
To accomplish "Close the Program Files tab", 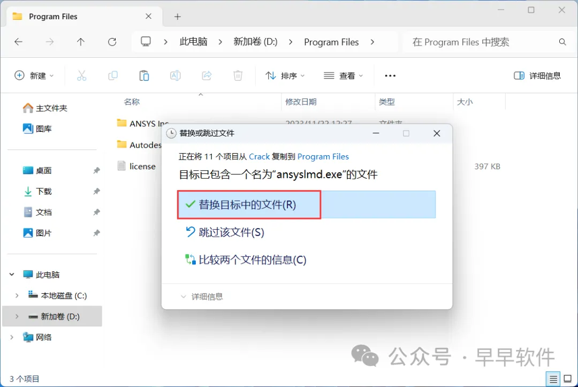I will pyautogui.click(x=149, y=16).
